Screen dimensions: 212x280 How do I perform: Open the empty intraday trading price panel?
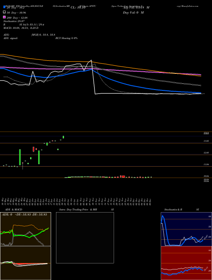coord(85,238)
